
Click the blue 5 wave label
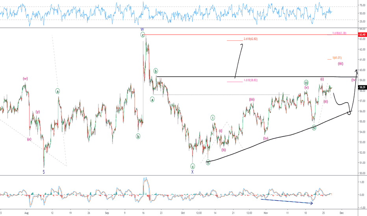44,172
